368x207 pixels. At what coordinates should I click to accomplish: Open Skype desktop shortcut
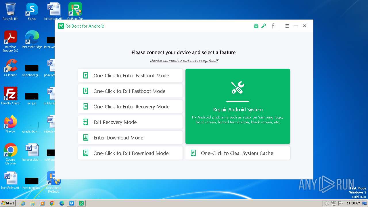point(32,11)
